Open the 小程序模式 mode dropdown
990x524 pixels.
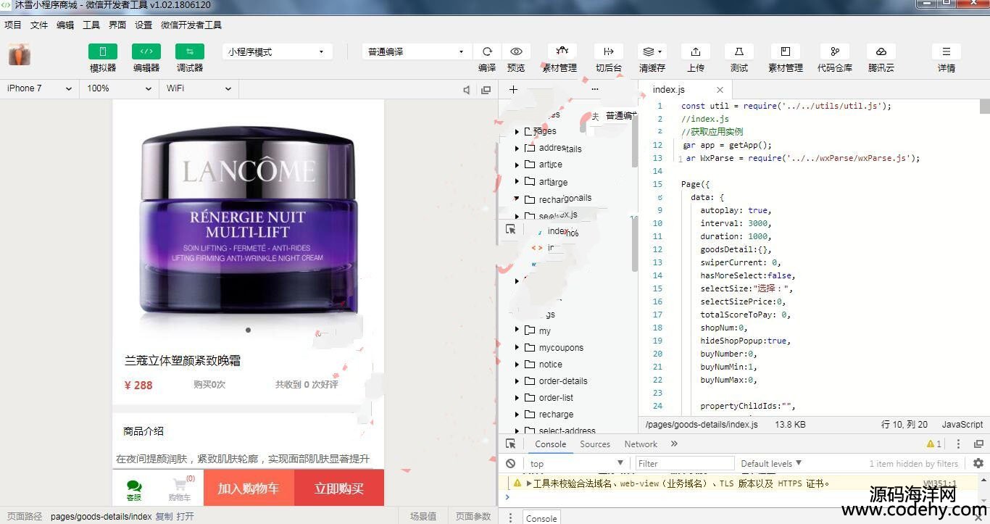coord(276,51)
